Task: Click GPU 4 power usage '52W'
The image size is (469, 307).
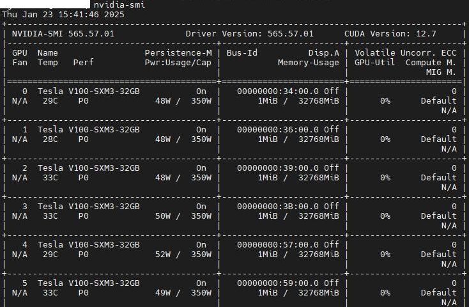Action: tap(163, 254)
